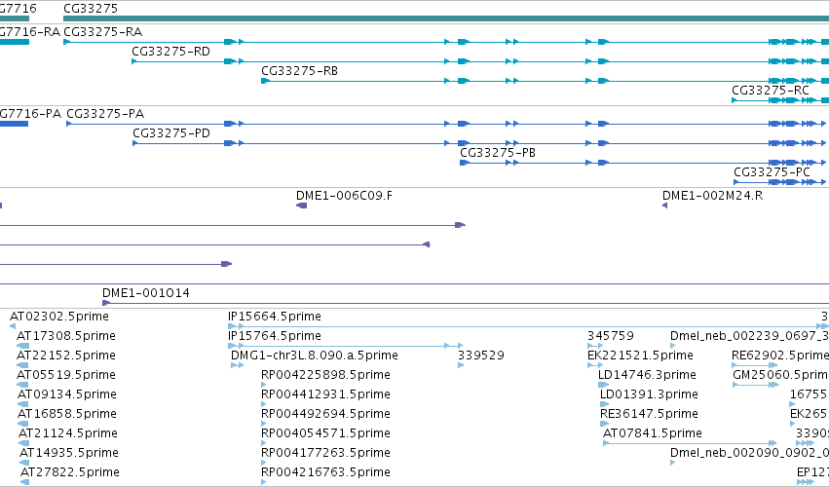Select transcript label CG33275-RB
This screenshot has width=829, height=487.
[299, 71]
